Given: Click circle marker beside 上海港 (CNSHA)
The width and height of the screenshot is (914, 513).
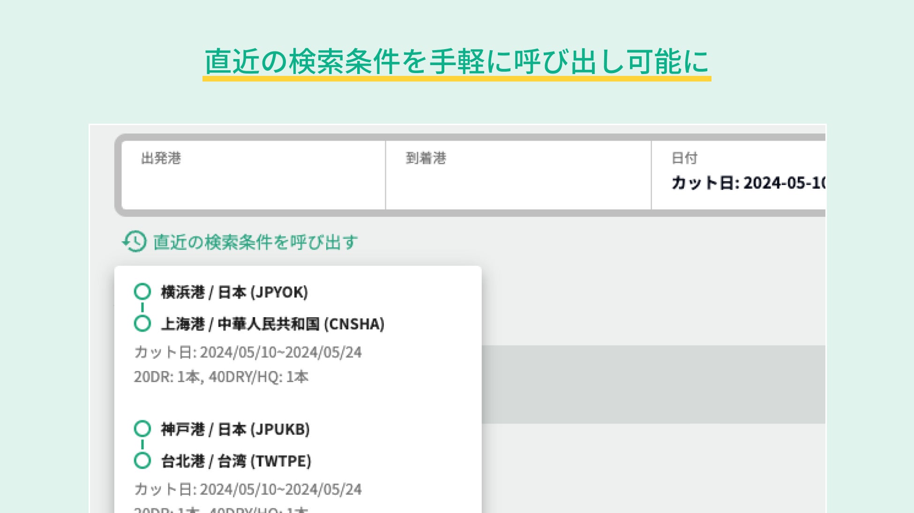Looking at the screenshot, I should click(x=142, y=323).
